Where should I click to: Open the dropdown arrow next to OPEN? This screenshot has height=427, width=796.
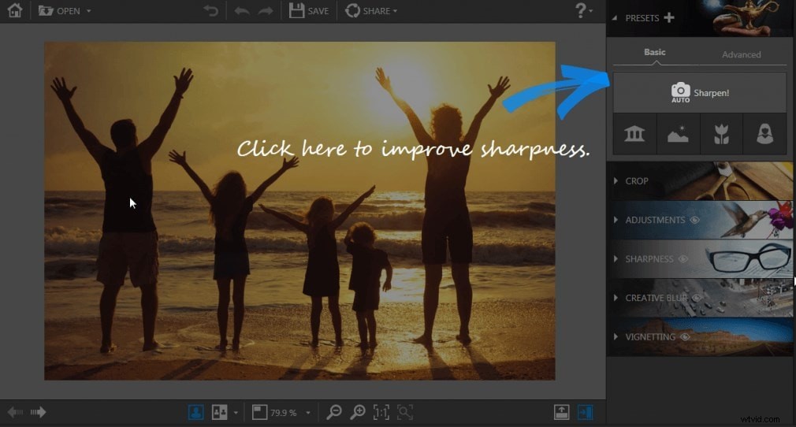click(x=89, y=11)
